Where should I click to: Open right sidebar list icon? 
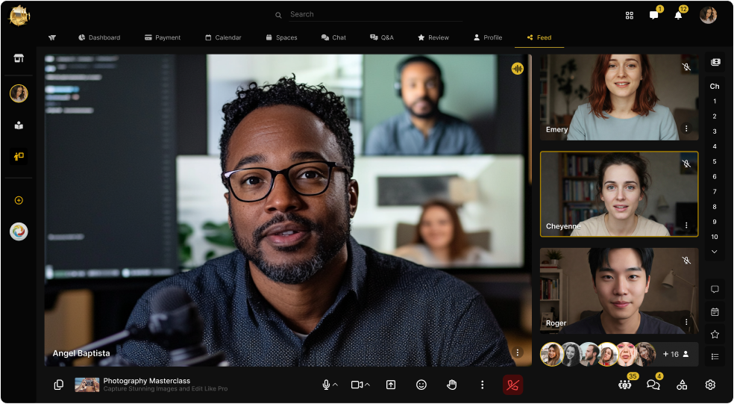pos(715,357)
